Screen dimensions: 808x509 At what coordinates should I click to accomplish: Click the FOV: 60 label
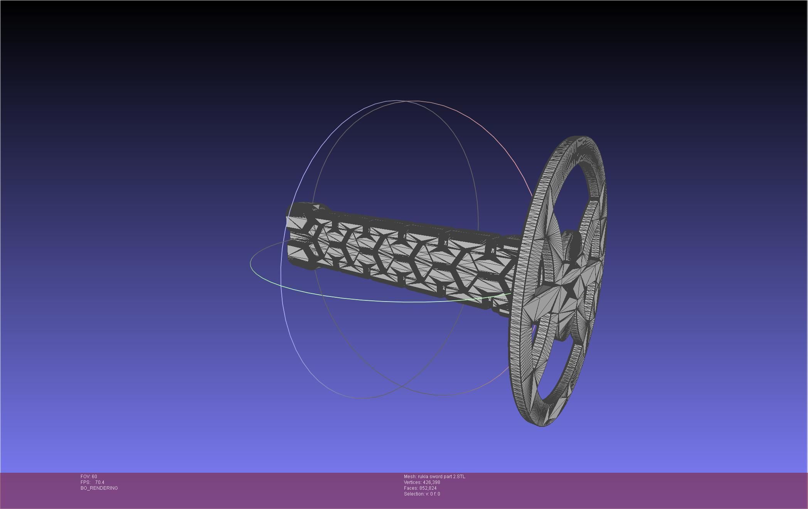point(89,477)
